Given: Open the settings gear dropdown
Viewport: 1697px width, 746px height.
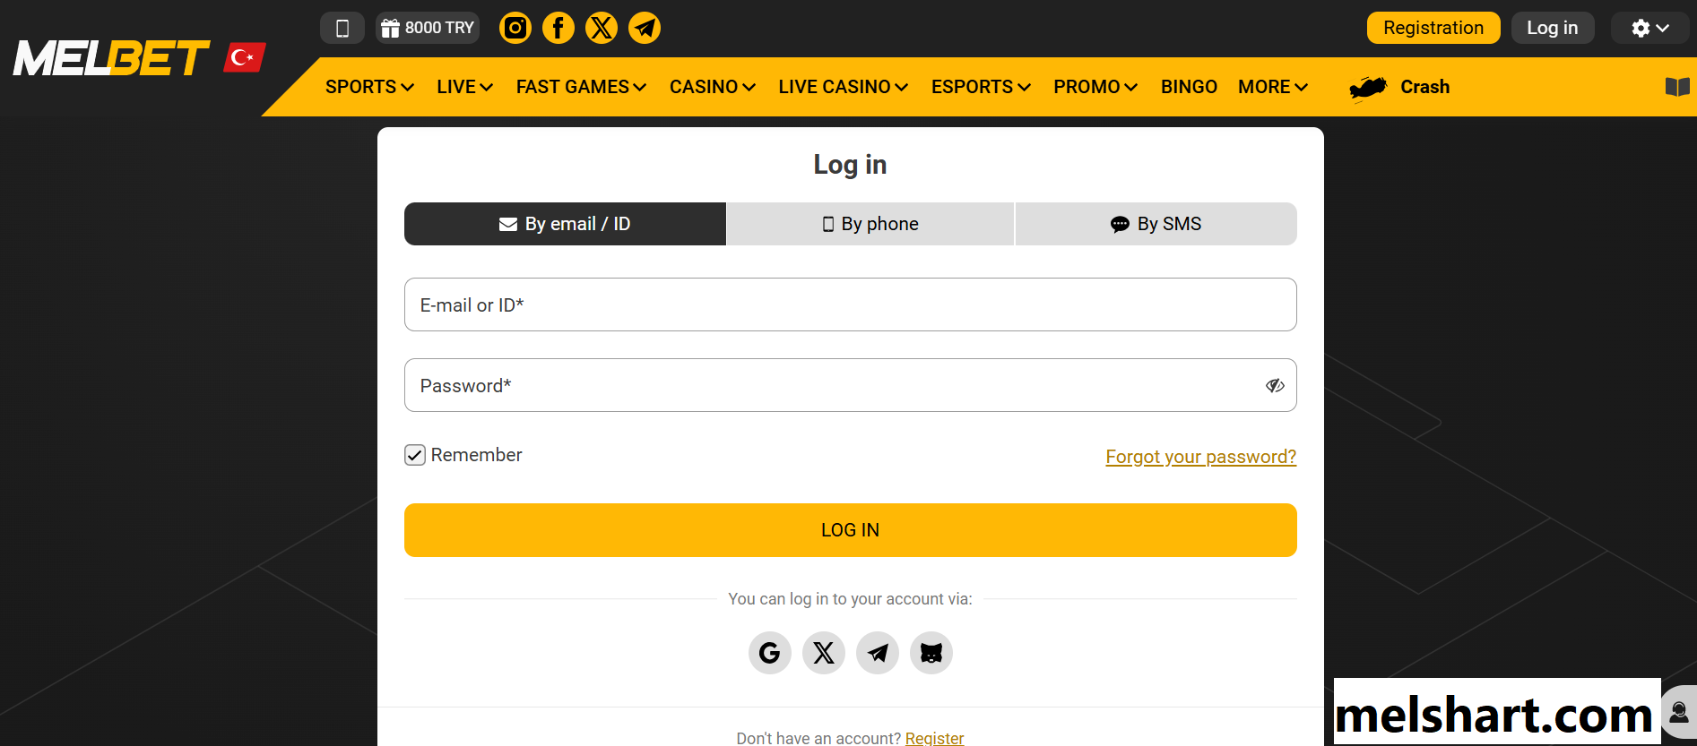Looking at the screenshot, I should pyautogui.click(x=1649, y=28).
